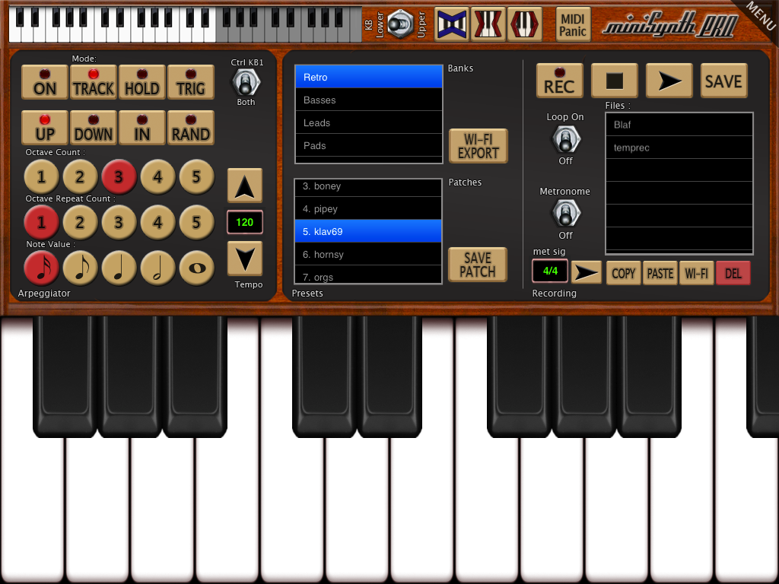Set Octave Count to 2
The height and width of the screenshot is (584, 779).
click(81, 176)
